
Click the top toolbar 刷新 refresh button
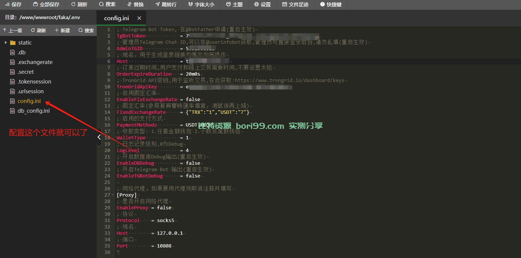click(79, 4)
